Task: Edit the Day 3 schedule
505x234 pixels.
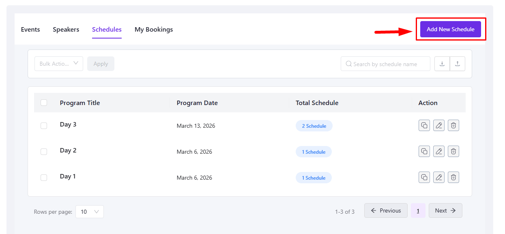Action: coord(438,125)
